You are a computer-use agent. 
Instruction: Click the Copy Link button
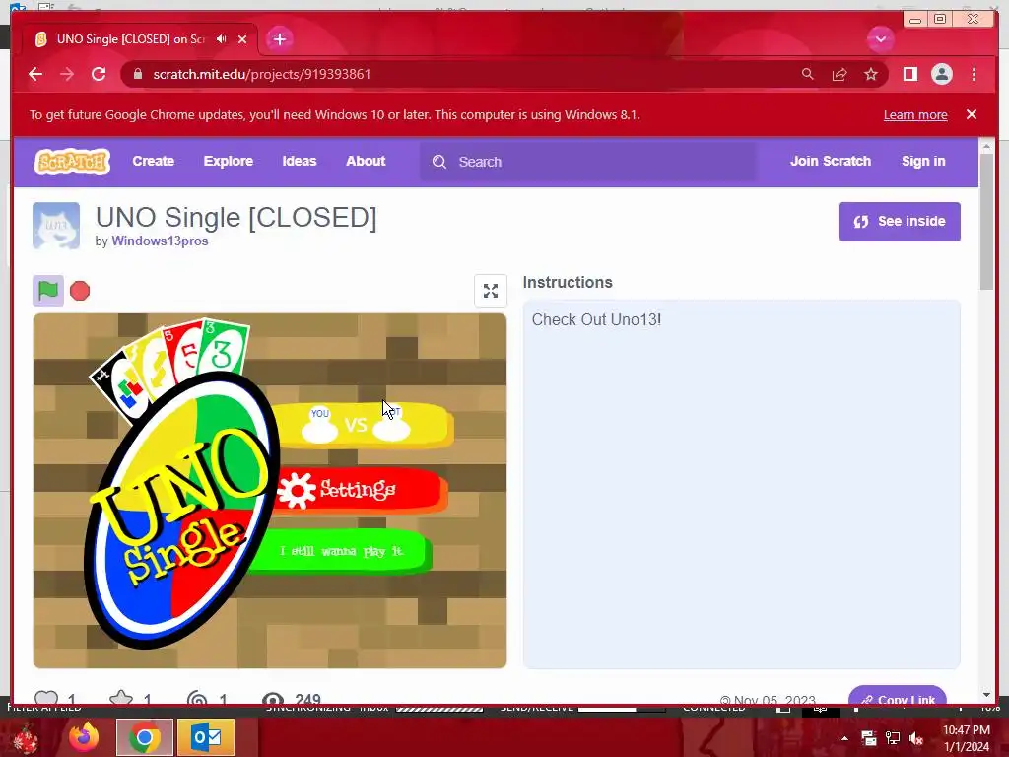[x=898, y=697]
